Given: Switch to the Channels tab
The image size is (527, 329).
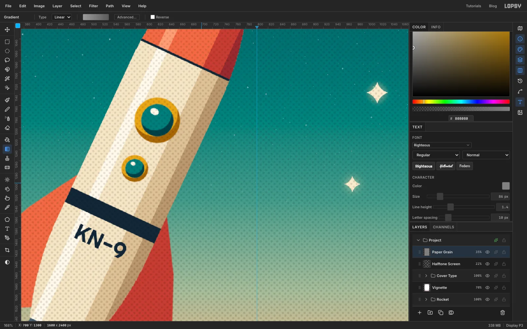Looking at the screenshot, I should tap(443, 227).
